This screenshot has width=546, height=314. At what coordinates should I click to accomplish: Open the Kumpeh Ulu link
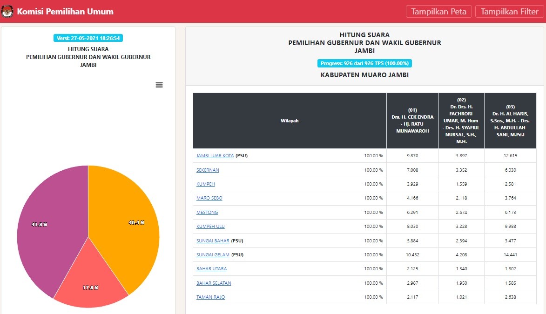pos(210,227)
